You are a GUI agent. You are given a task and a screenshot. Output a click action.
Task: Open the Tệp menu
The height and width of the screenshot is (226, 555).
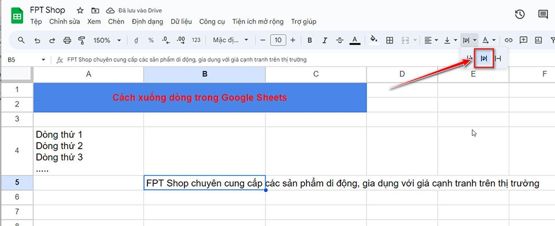point(36,21)
